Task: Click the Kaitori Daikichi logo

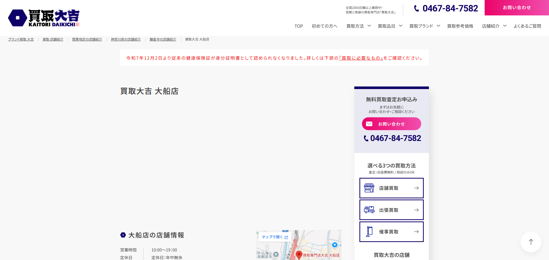Action: pyautogui.click(x=44, y=18)
